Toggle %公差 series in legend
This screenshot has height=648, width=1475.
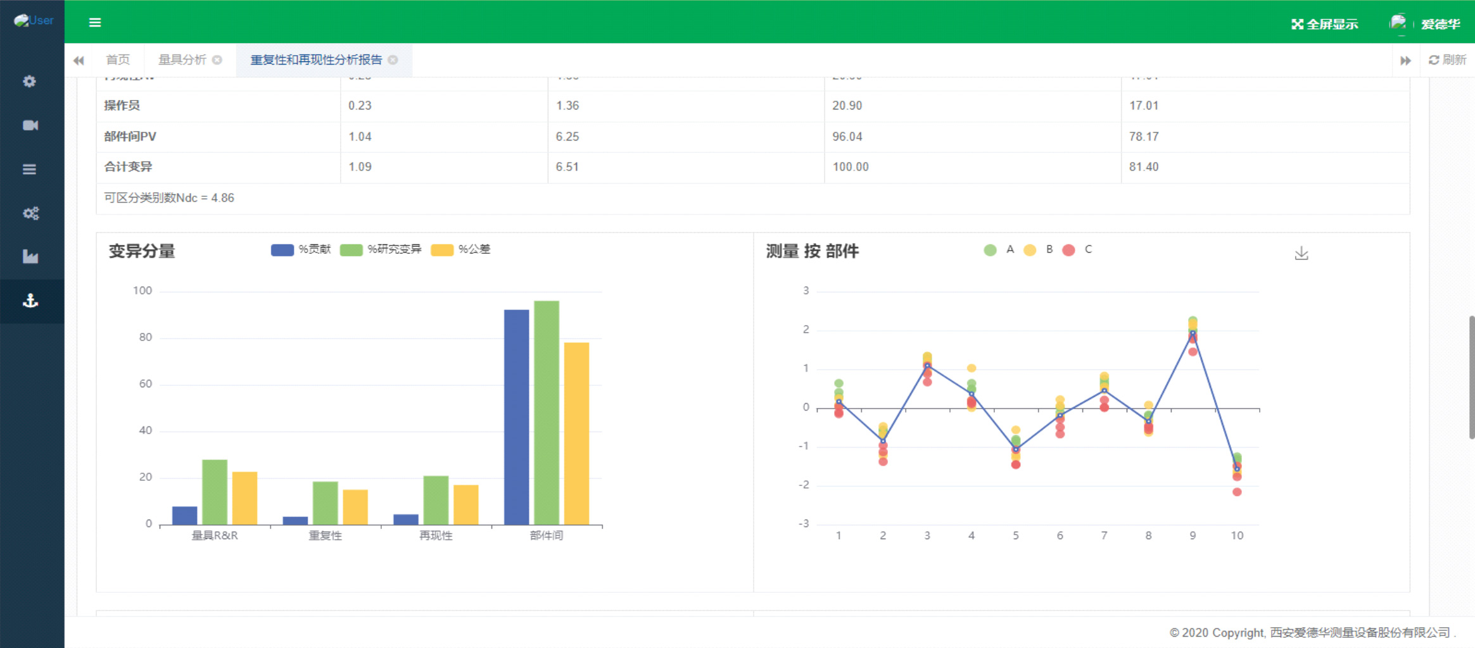(460, 250)
